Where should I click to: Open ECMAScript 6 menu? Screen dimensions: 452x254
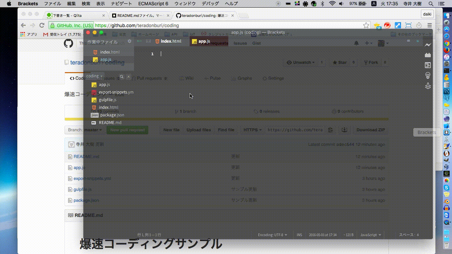153,4
